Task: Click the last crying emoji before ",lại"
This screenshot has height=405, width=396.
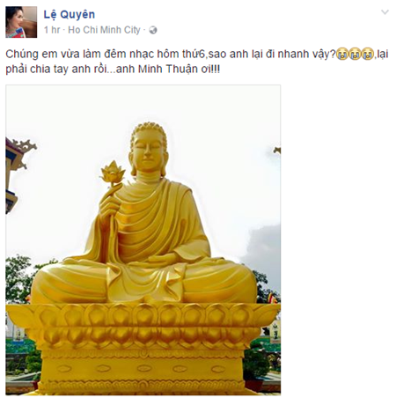Action: point(368,54)
